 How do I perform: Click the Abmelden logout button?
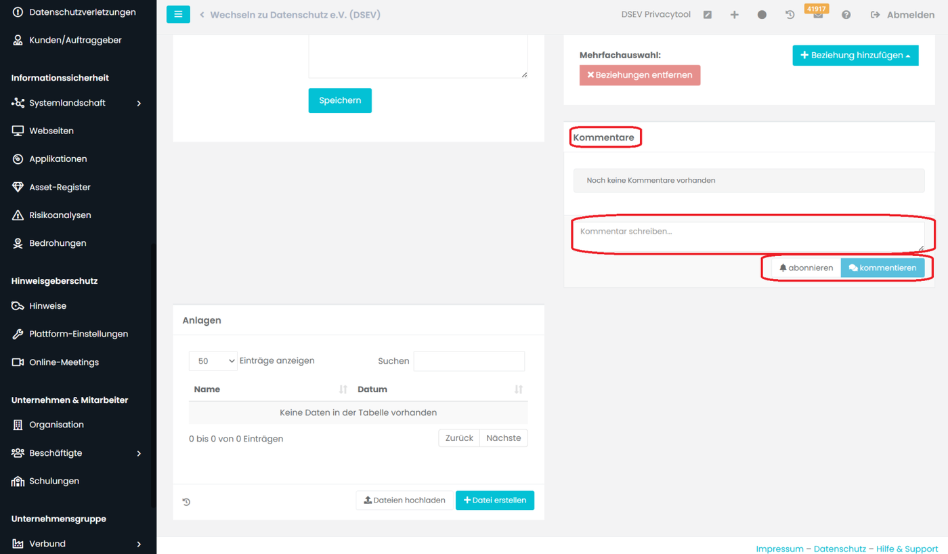click(903, 15)
